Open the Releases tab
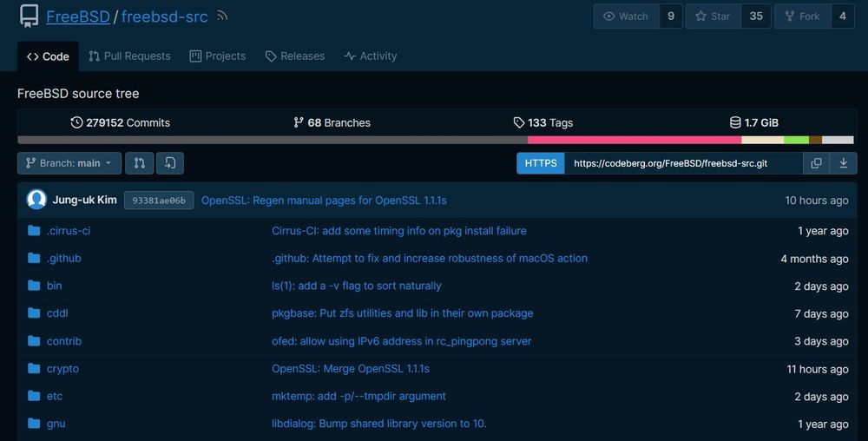The width and height of the screenshot is (868, 441). 295,56
